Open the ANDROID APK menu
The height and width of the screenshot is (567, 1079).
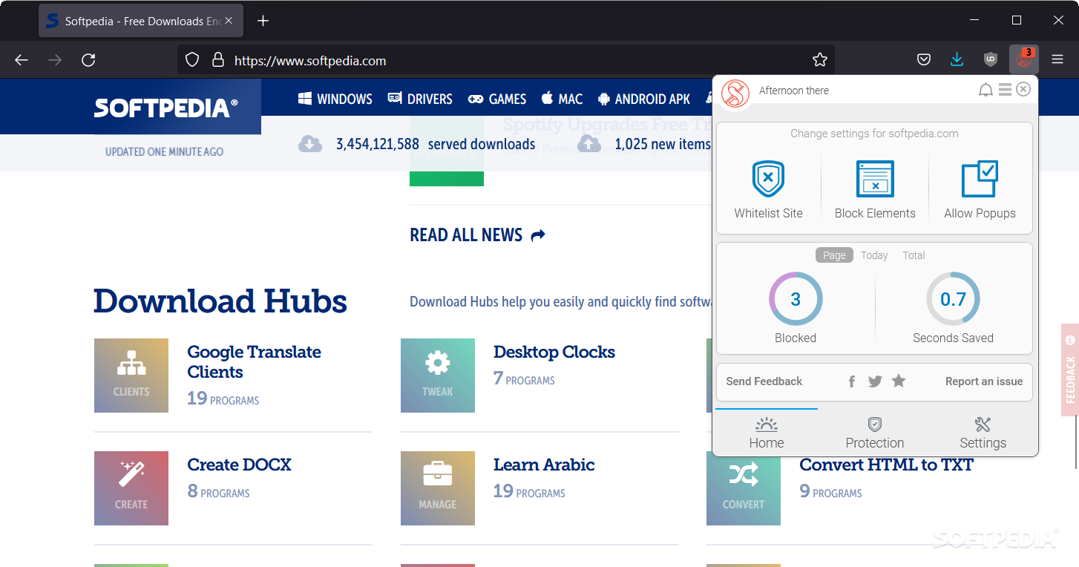[x=644, y=99]
